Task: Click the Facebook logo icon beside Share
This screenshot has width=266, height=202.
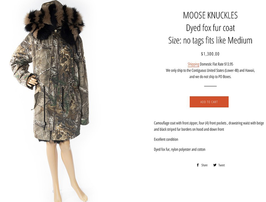Action: tap(198, 165)
